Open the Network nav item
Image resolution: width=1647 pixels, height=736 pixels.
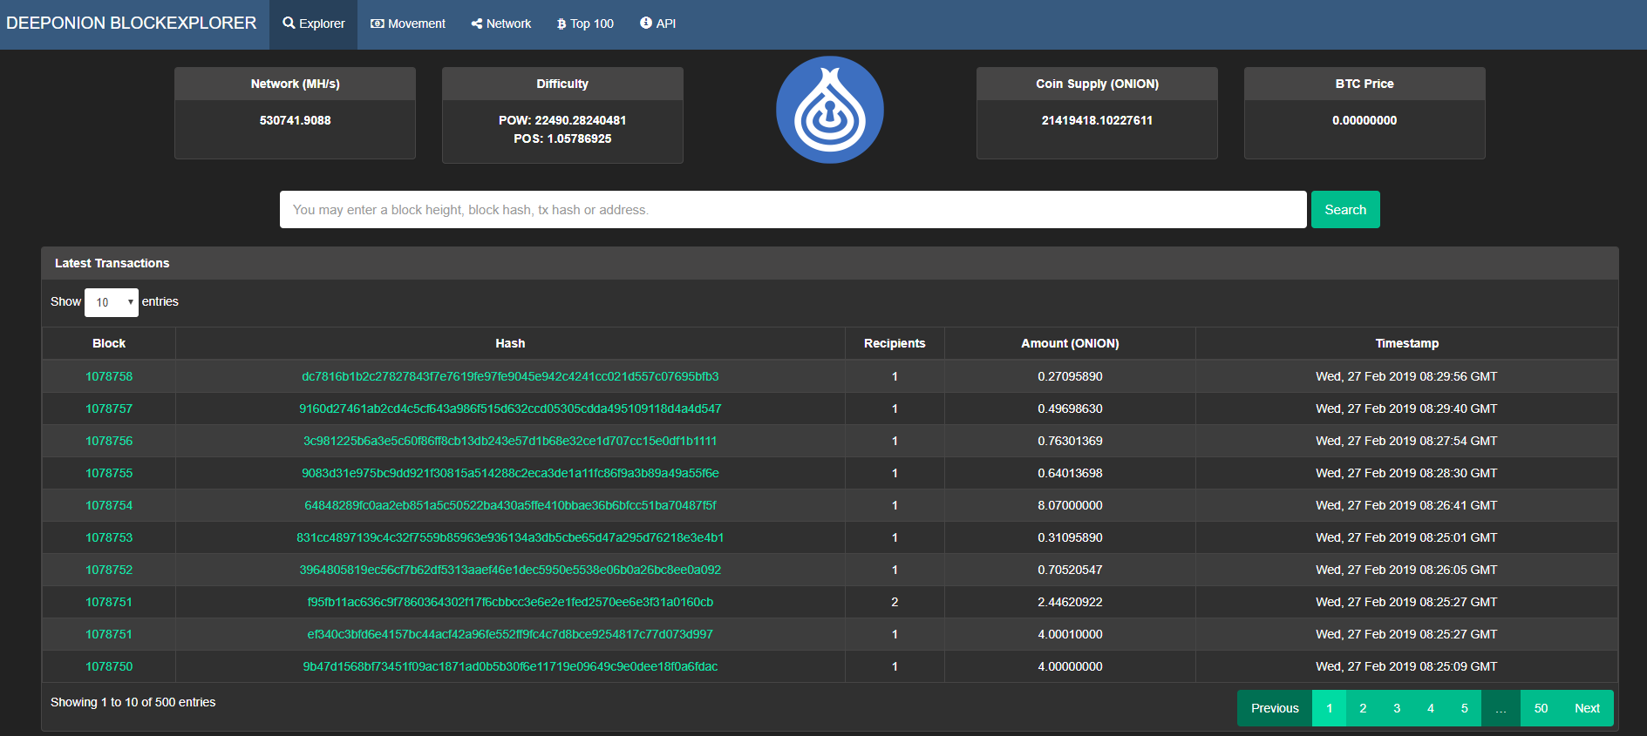[x=501, y=24]
